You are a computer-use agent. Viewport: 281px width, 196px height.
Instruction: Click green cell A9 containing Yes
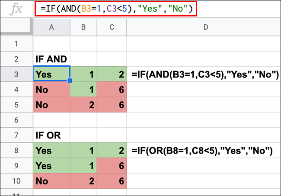(x=51, y=166)
